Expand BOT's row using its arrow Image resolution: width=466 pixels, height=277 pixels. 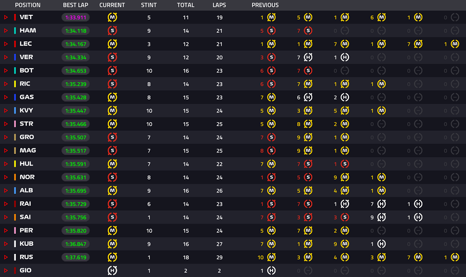click(x=6, y=71)
